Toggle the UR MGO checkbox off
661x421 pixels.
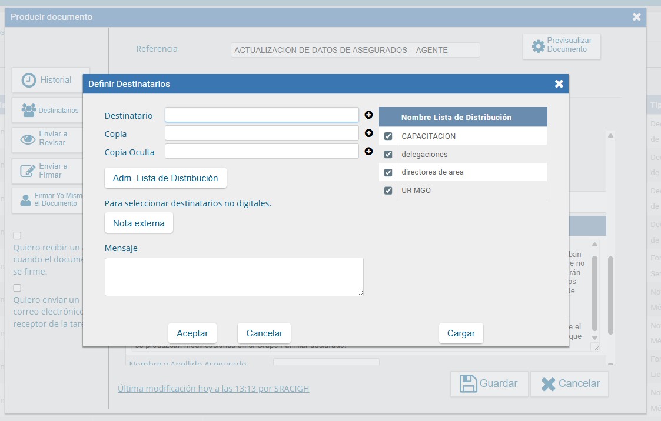[x=388, y=190]
